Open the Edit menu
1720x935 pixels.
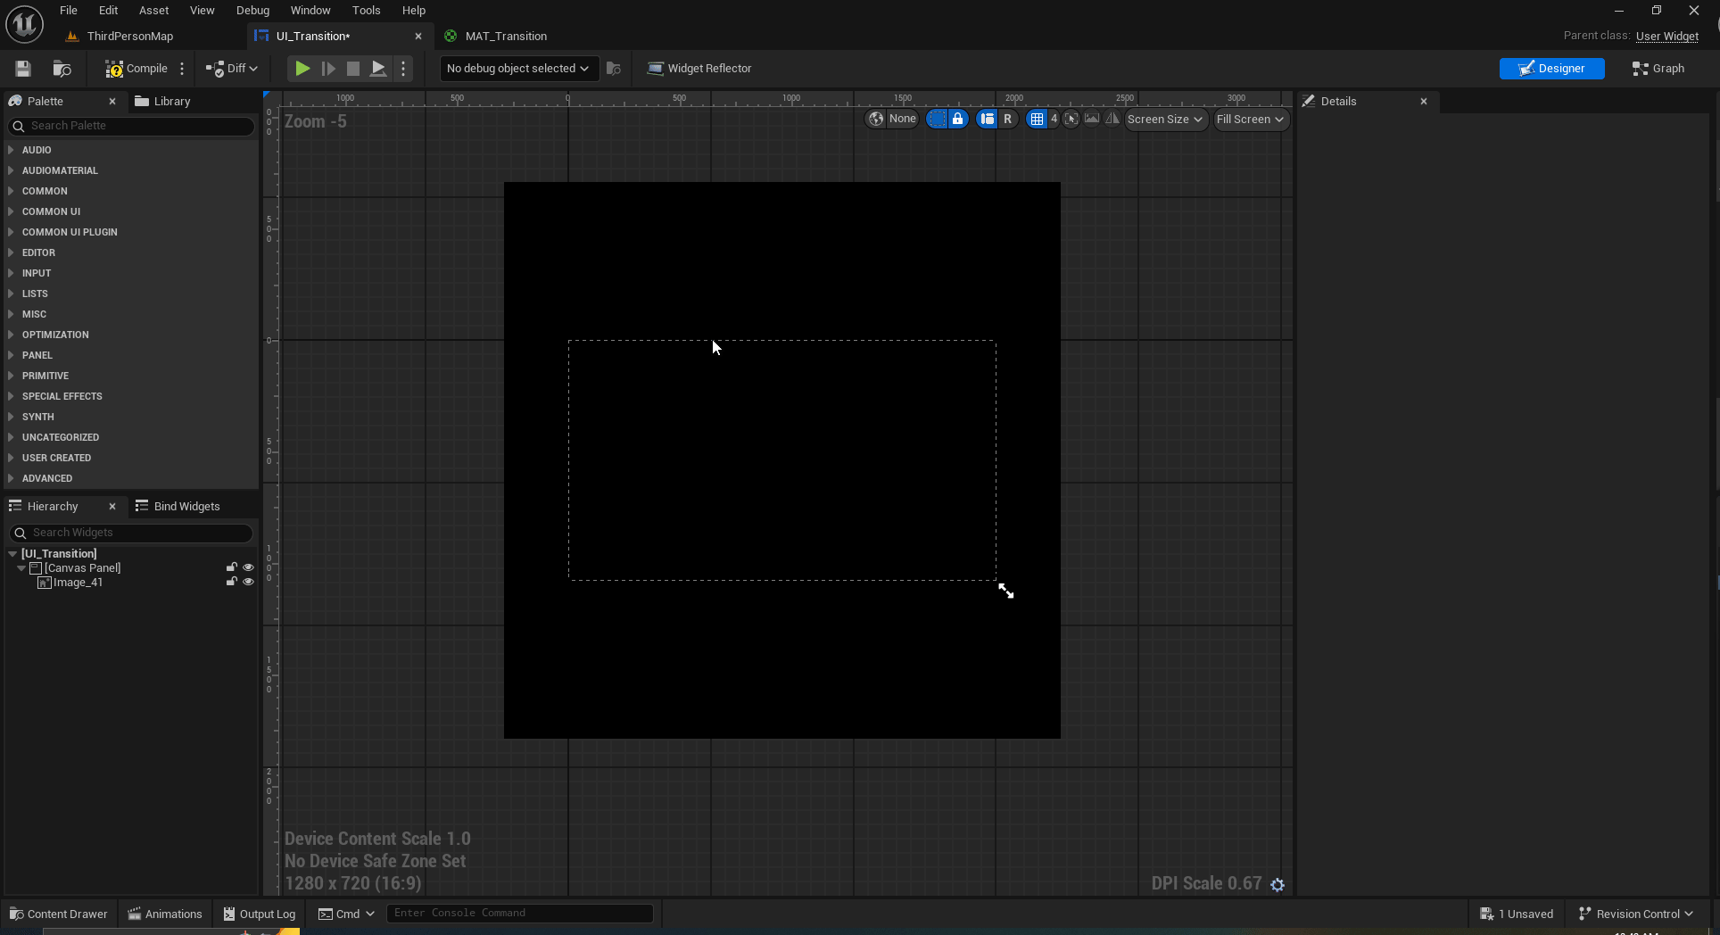click(x=108, y=11)
